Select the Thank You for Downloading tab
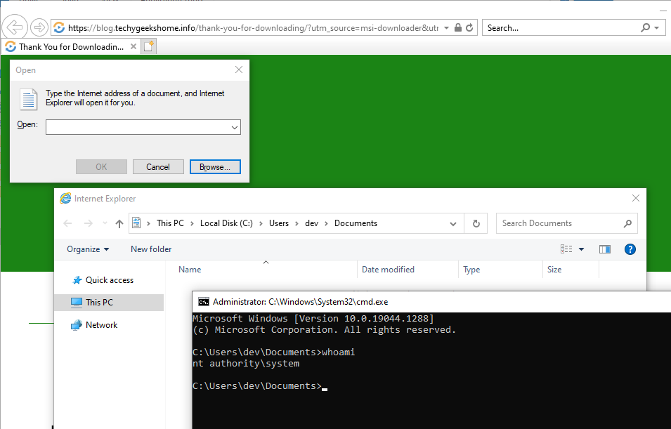671x429 pixels. point(70,47)
